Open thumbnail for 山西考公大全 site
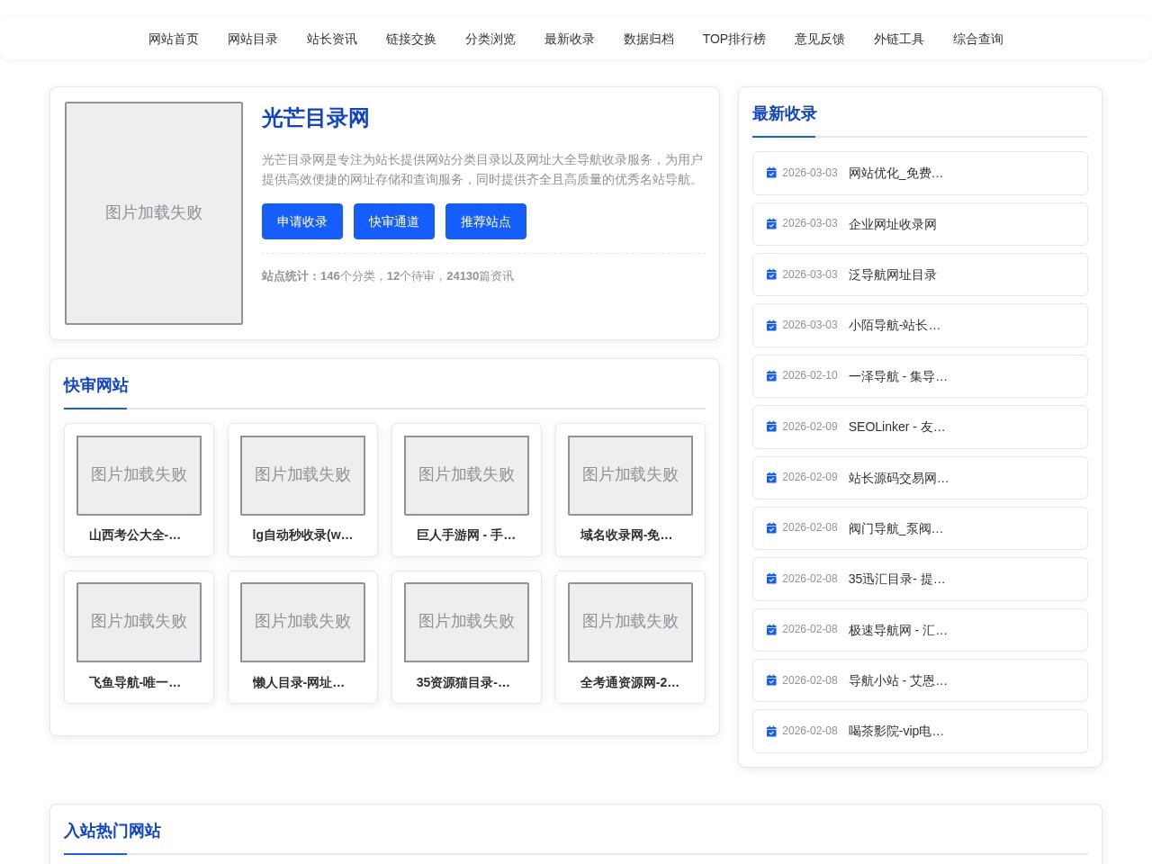This screenshot has width=1152, height=864. (x=139, y=475)
